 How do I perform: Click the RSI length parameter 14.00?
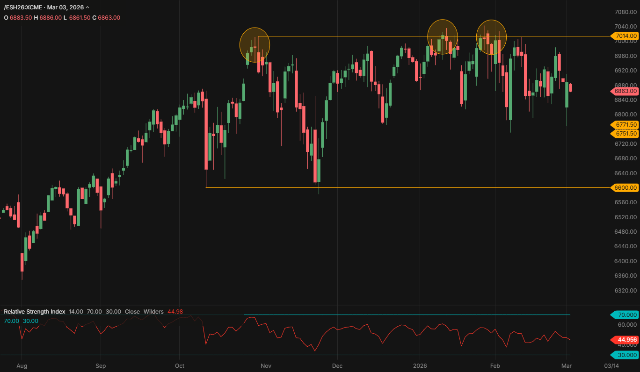click(76, 311)
